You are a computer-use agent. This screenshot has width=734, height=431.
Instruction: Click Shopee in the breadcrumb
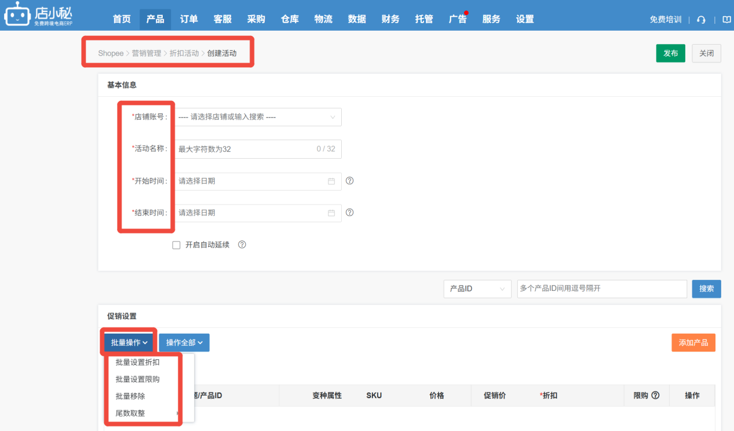tap(111, 53)
